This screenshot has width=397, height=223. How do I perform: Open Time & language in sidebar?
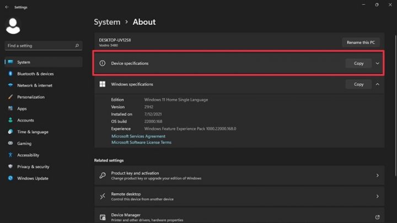32,132
